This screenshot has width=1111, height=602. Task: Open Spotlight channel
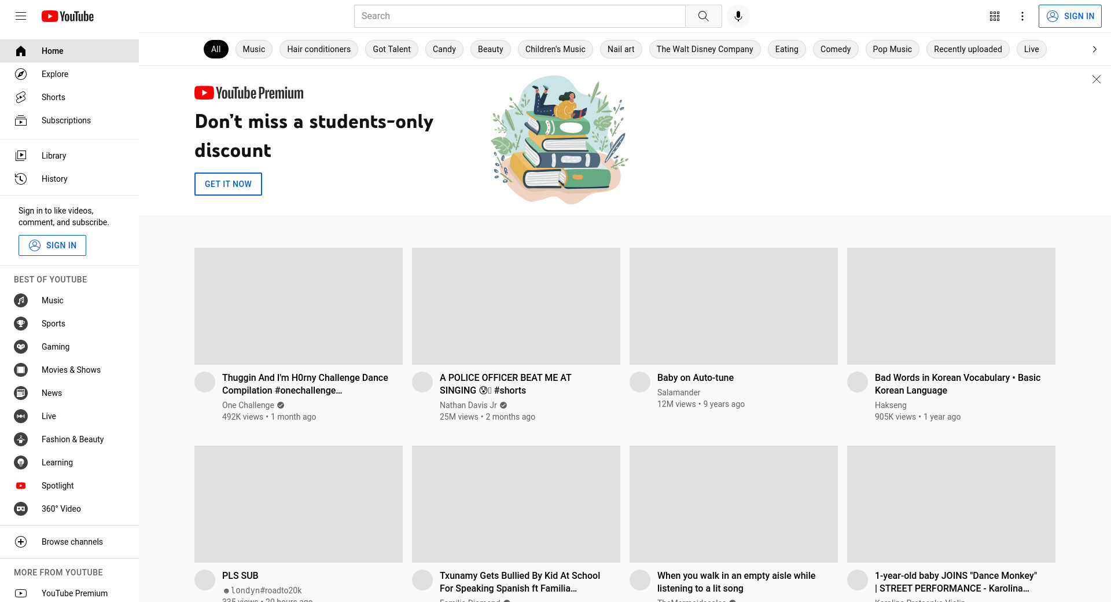[69, 486]
